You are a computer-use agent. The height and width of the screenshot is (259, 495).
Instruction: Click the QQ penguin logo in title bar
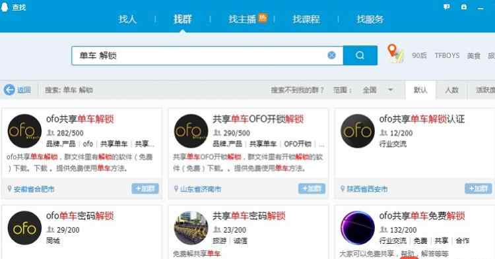pos(5,7)
